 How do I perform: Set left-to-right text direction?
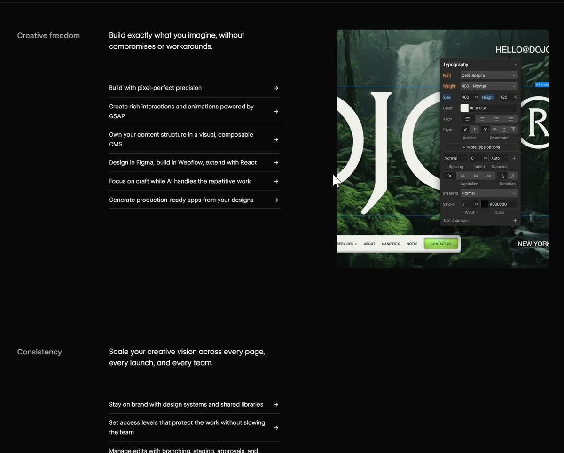click(x=502, y=176)
